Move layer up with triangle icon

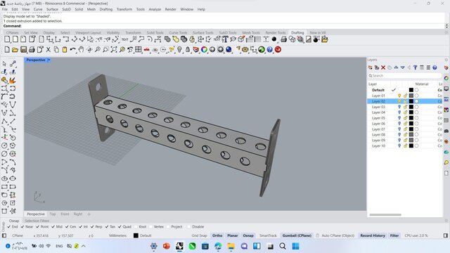[x=396, y=67]
